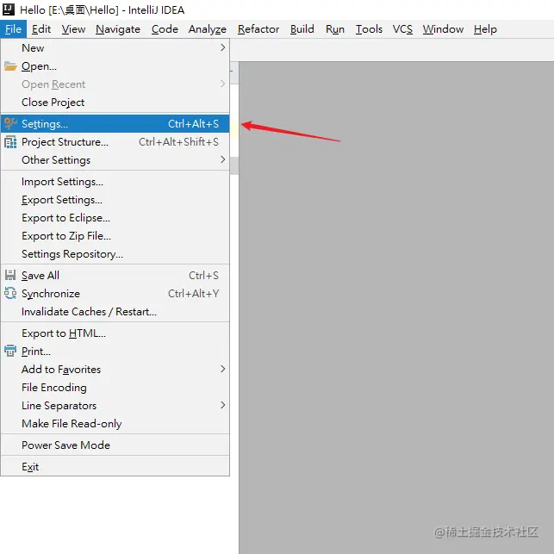
Task: Click the Ctrl+Alt+Shift+S shortcut text
Action: (x=178, y=142)
